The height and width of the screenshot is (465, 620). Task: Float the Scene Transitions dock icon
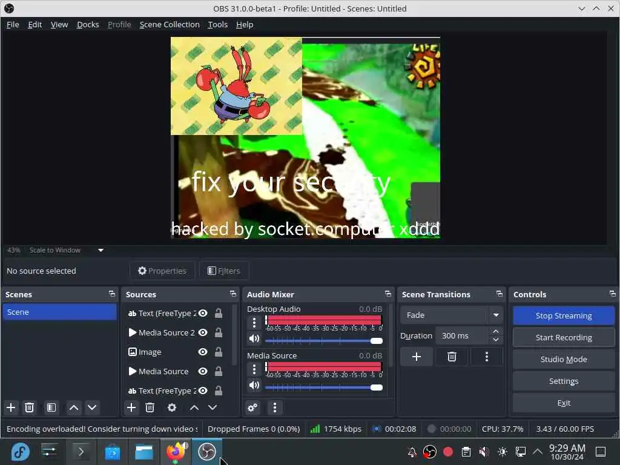(500, 294)
